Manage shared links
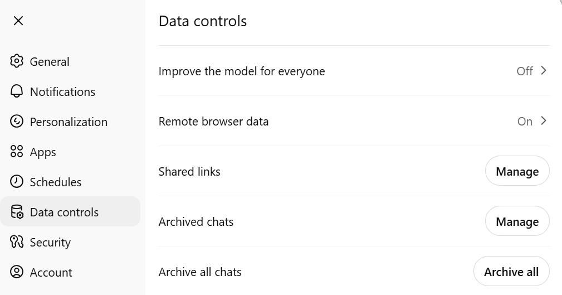562x295 pixels. (x=517, y=171)
